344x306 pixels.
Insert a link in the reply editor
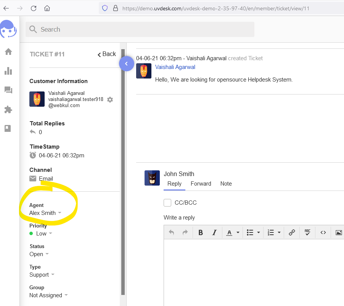(292, 232)
